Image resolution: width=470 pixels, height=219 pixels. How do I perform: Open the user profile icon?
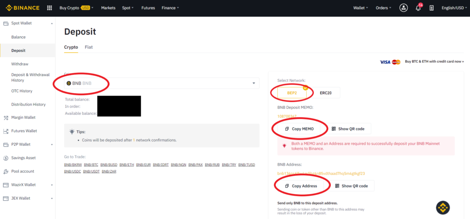pos(403,8)
